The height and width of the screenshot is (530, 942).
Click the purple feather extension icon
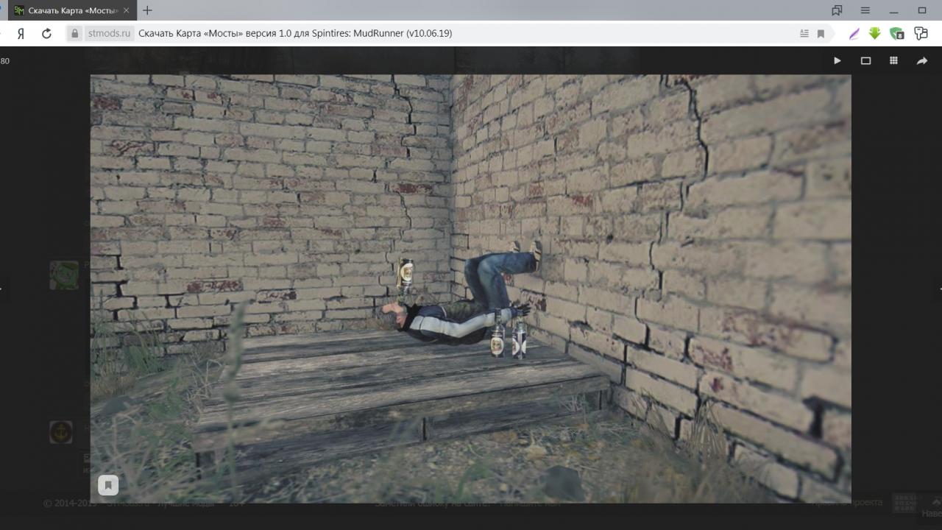click(854, 33)
